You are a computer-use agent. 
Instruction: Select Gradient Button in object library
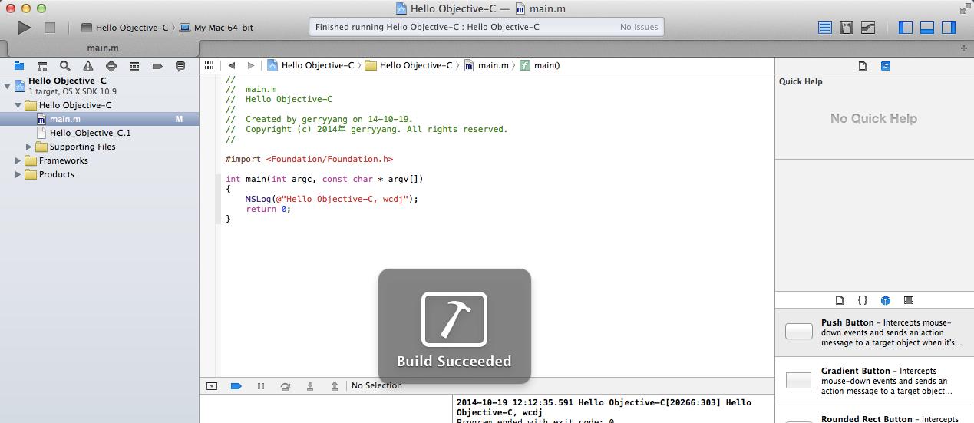pos(875,381)
